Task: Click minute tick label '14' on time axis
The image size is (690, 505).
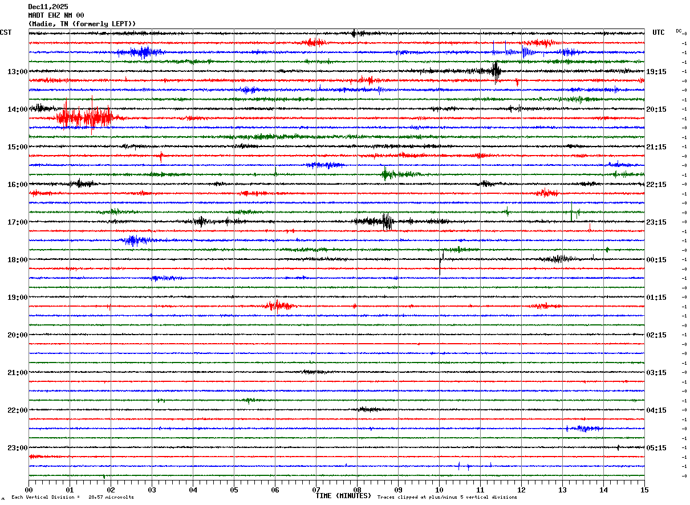Action: (x=603, y=490)
